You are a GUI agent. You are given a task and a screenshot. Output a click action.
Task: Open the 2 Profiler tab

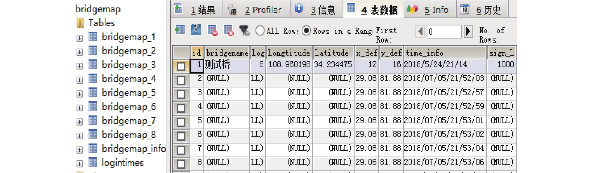pos(257,9)
